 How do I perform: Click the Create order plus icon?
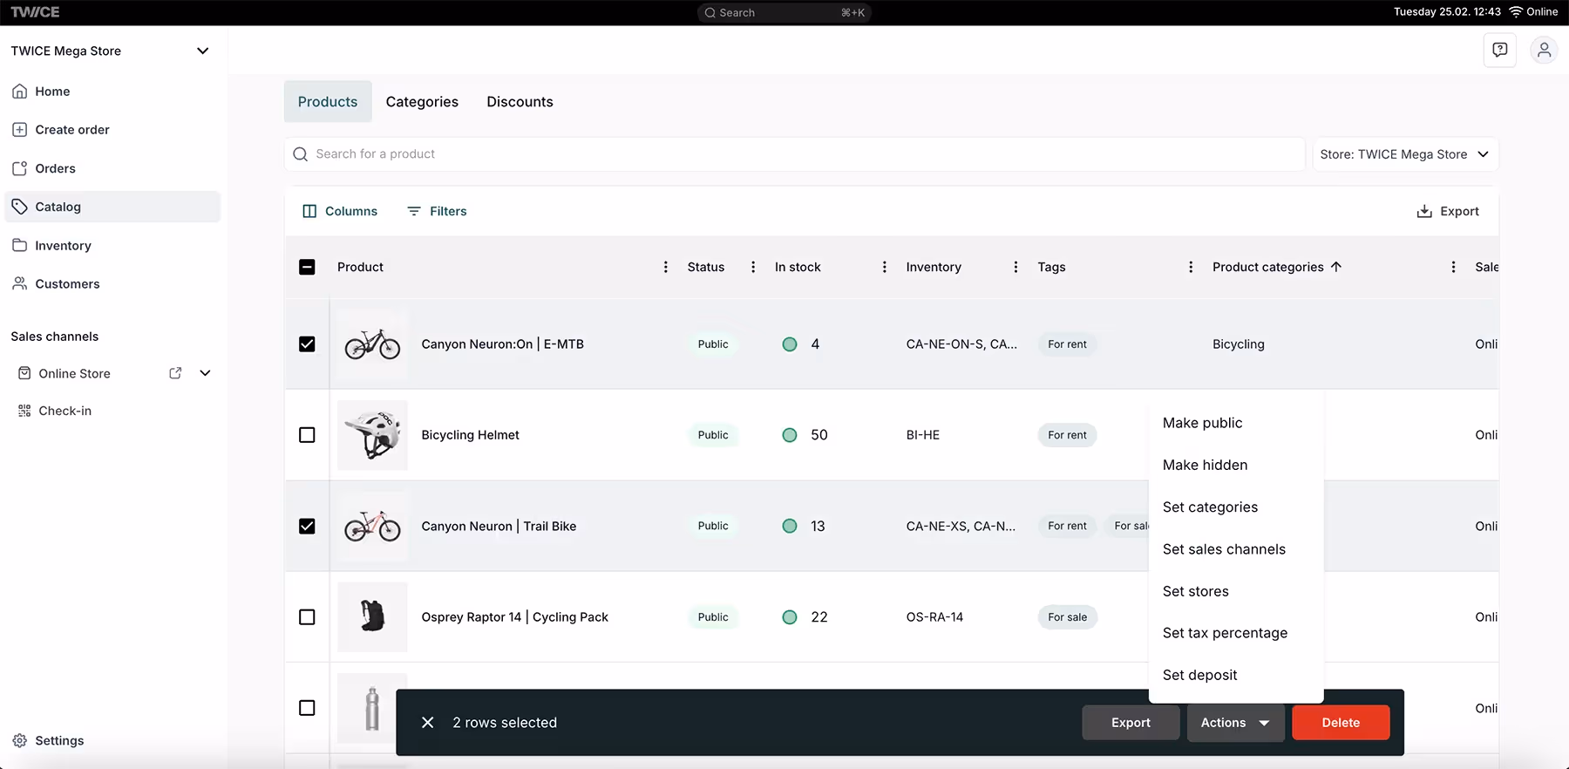[19, 130]
